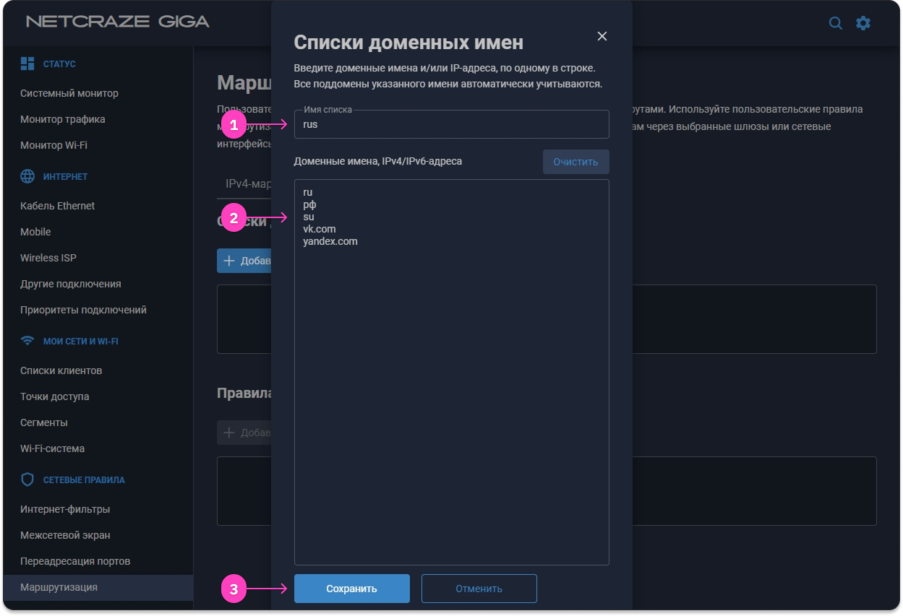Clear domain names with Очистить
903x616 pixels.
coord(575,162)
